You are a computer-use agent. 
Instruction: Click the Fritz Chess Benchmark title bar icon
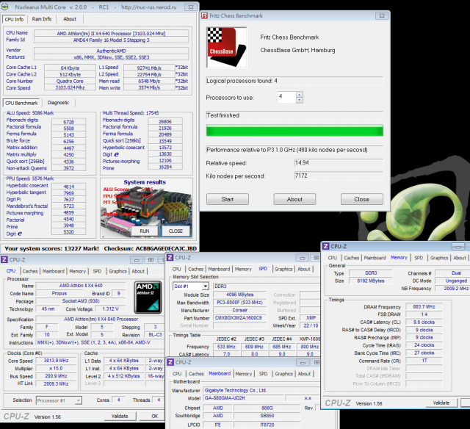204,15
